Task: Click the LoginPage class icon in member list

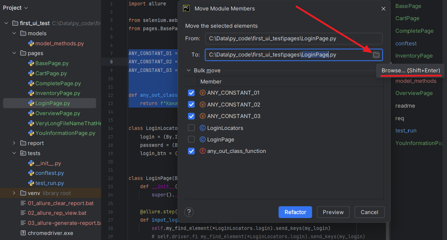Action: pyautogui.click(x=203, y=140)
